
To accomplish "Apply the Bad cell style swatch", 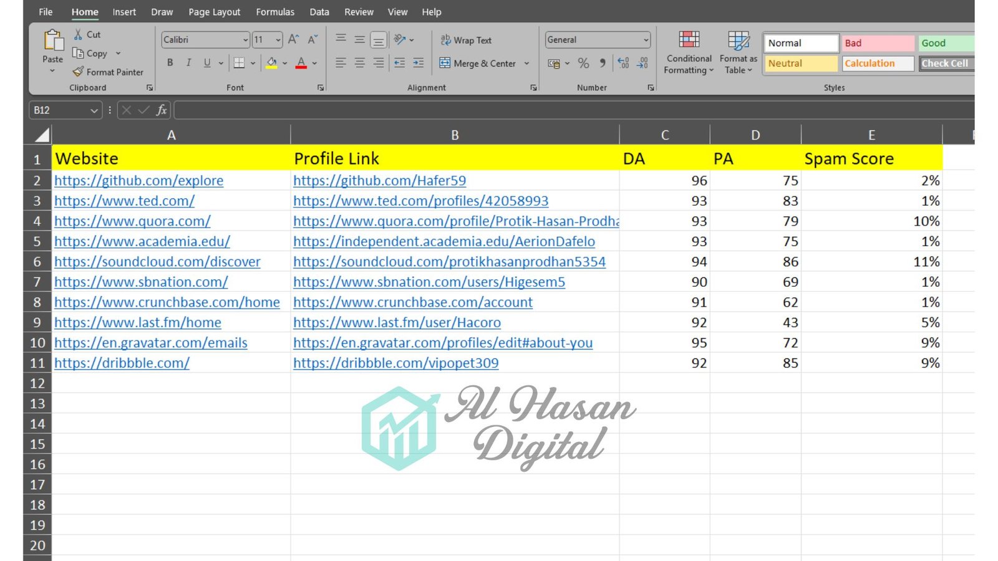I will pyautogui.click(x=878, y=43).
